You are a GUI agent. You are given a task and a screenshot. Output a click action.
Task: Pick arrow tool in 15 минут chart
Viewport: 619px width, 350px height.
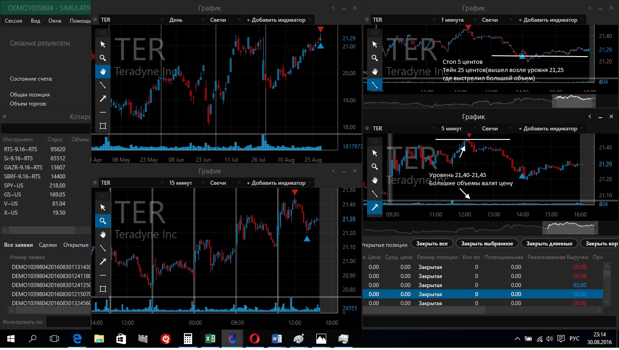(x=103, y=262)
